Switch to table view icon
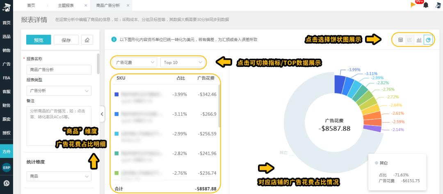Viewport: 443px width, 194px height. point(400,40)
